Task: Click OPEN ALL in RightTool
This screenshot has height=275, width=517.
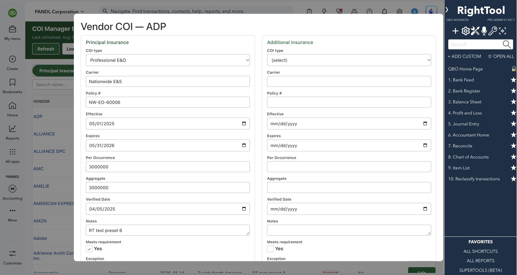Action: click(x=501, y=56)
